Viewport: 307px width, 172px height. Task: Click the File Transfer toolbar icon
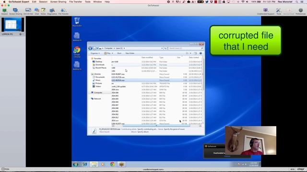coord(63,11)
